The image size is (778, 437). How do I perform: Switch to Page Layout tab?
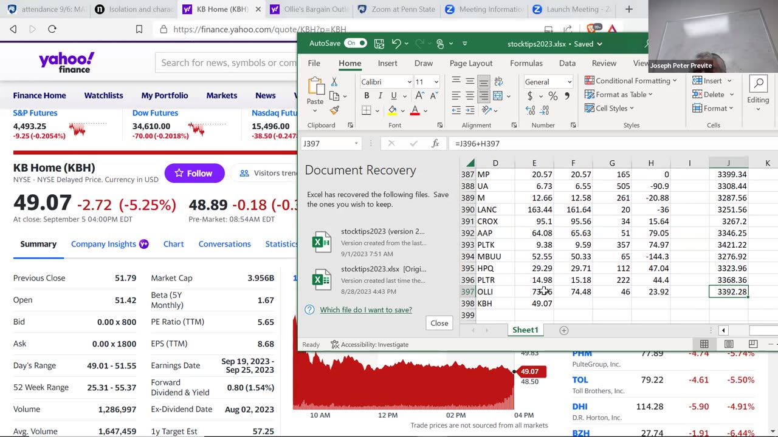(471, 63)
